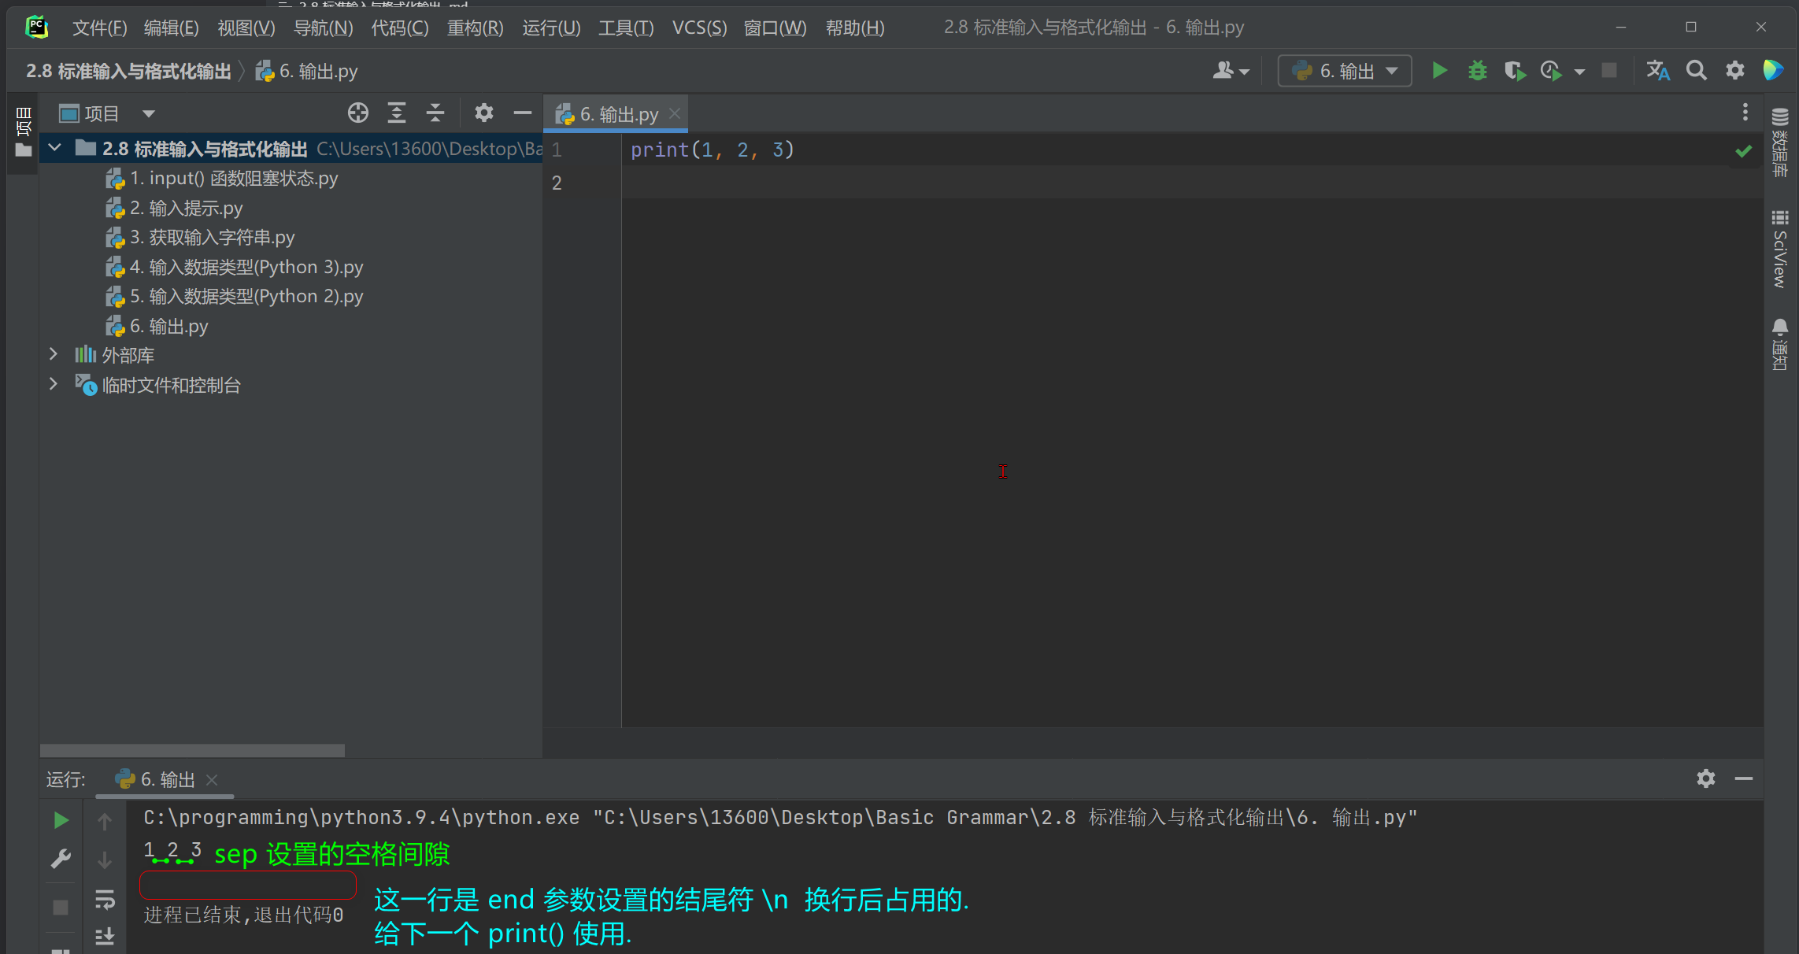The width and height of the screenshot is (1799, 954).
Task: Open the 导航(N) menu
Action: 323,28
